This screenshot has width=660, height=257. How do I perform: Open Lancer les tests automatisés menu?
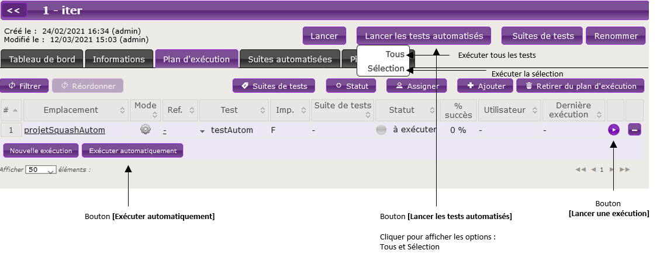click(x=424, y=36)
